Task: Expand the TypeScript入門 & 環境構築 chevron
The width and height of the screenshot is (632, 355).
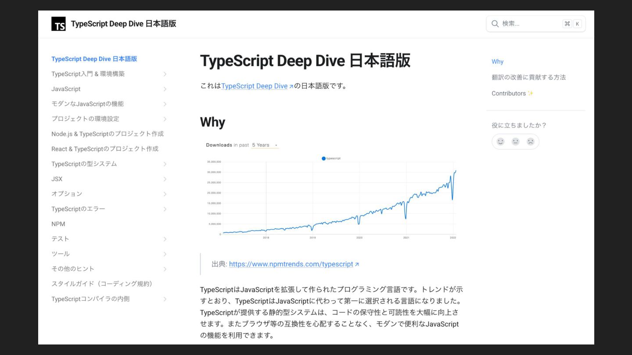Action: tap(165, 74)
